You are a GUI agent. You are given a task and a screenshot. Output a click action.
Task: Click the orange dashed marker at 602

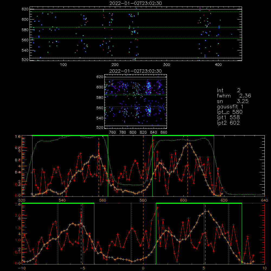coord(188,166)
